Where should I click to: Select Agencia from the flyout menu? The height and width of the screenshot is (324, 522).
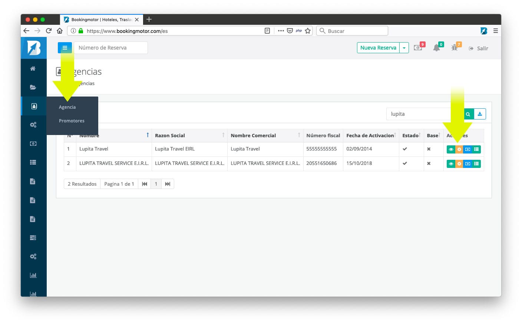coord(67,107)
